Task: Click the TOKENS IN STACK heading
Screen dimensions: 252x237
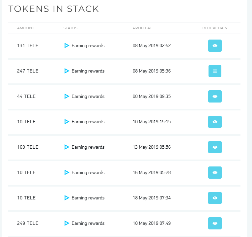Action: tap(53, 9)
